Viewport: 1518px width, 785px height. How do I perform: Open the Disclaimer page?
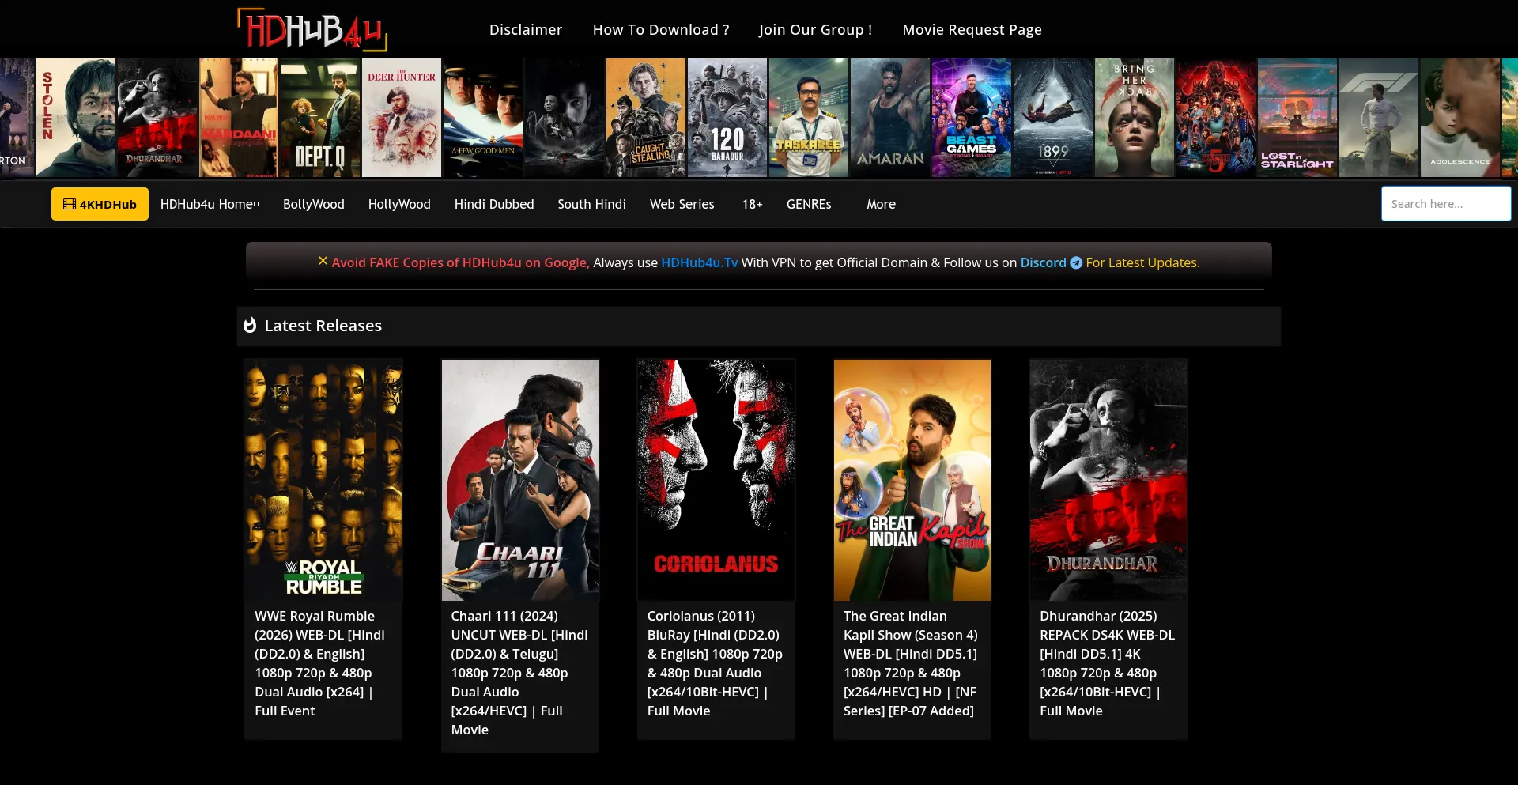(526, 29)
